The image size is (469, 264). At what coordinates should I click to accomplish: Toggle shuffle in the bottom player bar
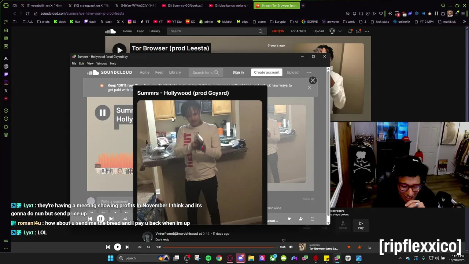140,247
